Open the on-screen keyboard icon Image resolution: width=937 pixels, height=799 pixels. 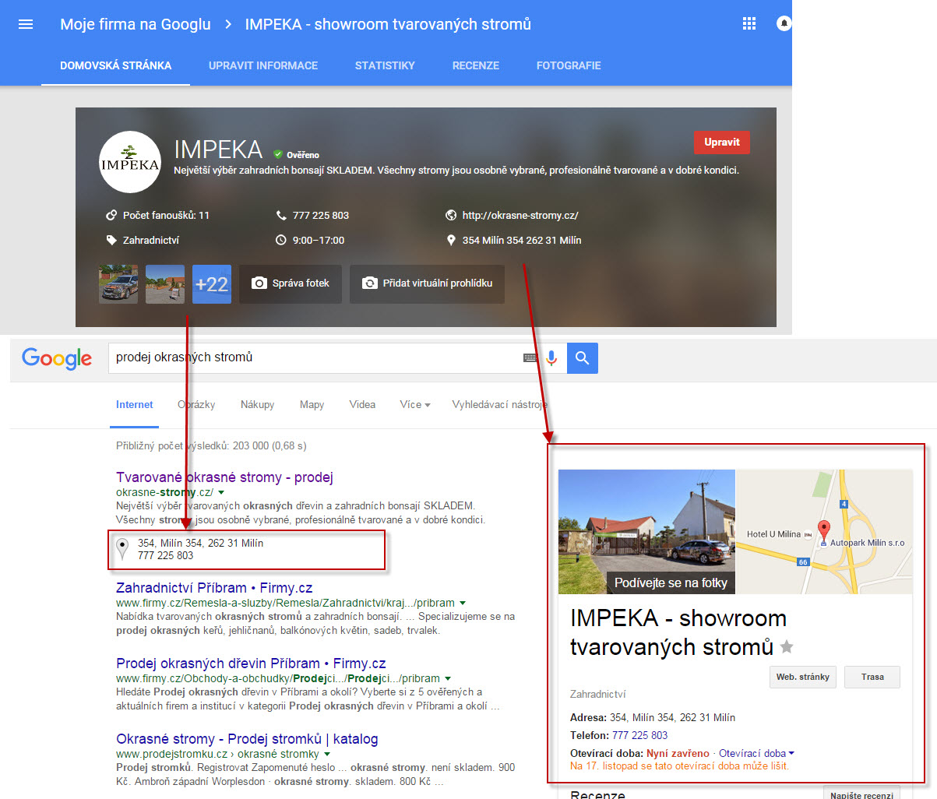[x=530, y=358]
